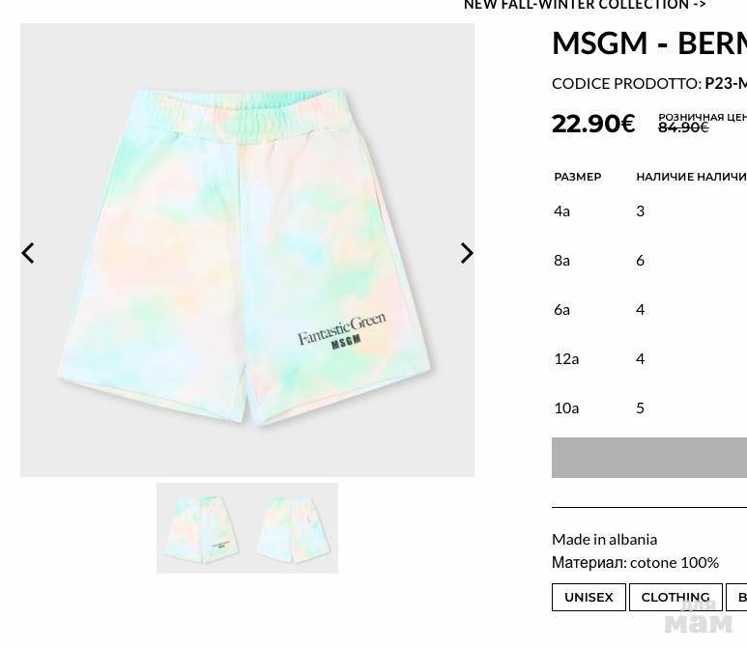Select size 10a row

649,408
